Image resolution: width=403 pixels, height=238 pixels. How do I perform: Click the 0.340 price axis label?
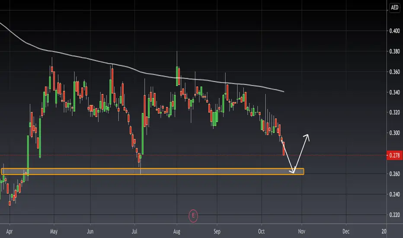[x=394, y=92]
